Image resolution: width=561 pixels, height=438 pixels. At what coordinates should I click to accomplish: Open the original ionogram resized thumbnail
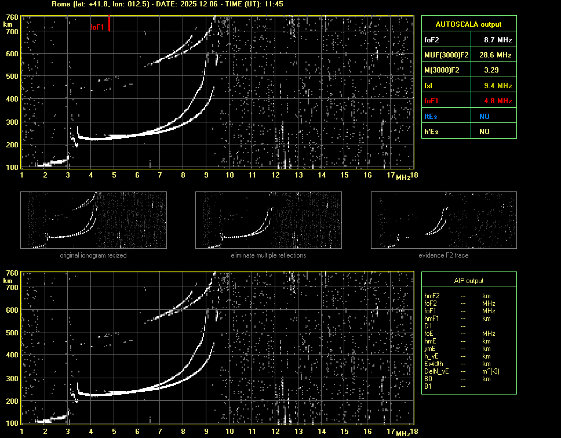point(93,220)
